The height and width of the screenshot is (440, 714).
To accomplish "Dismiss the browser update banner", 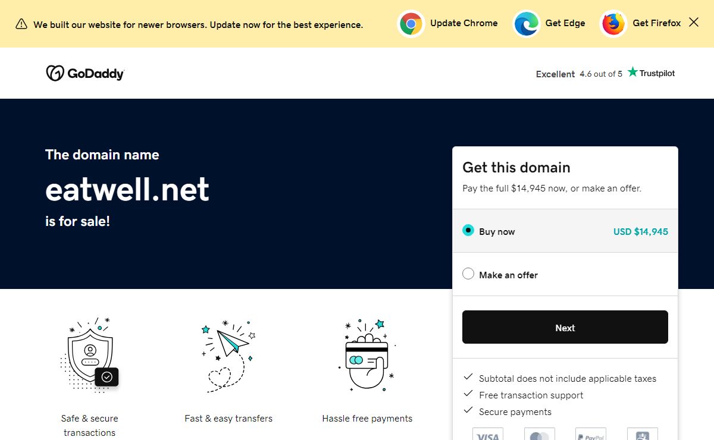I will 693,22.
